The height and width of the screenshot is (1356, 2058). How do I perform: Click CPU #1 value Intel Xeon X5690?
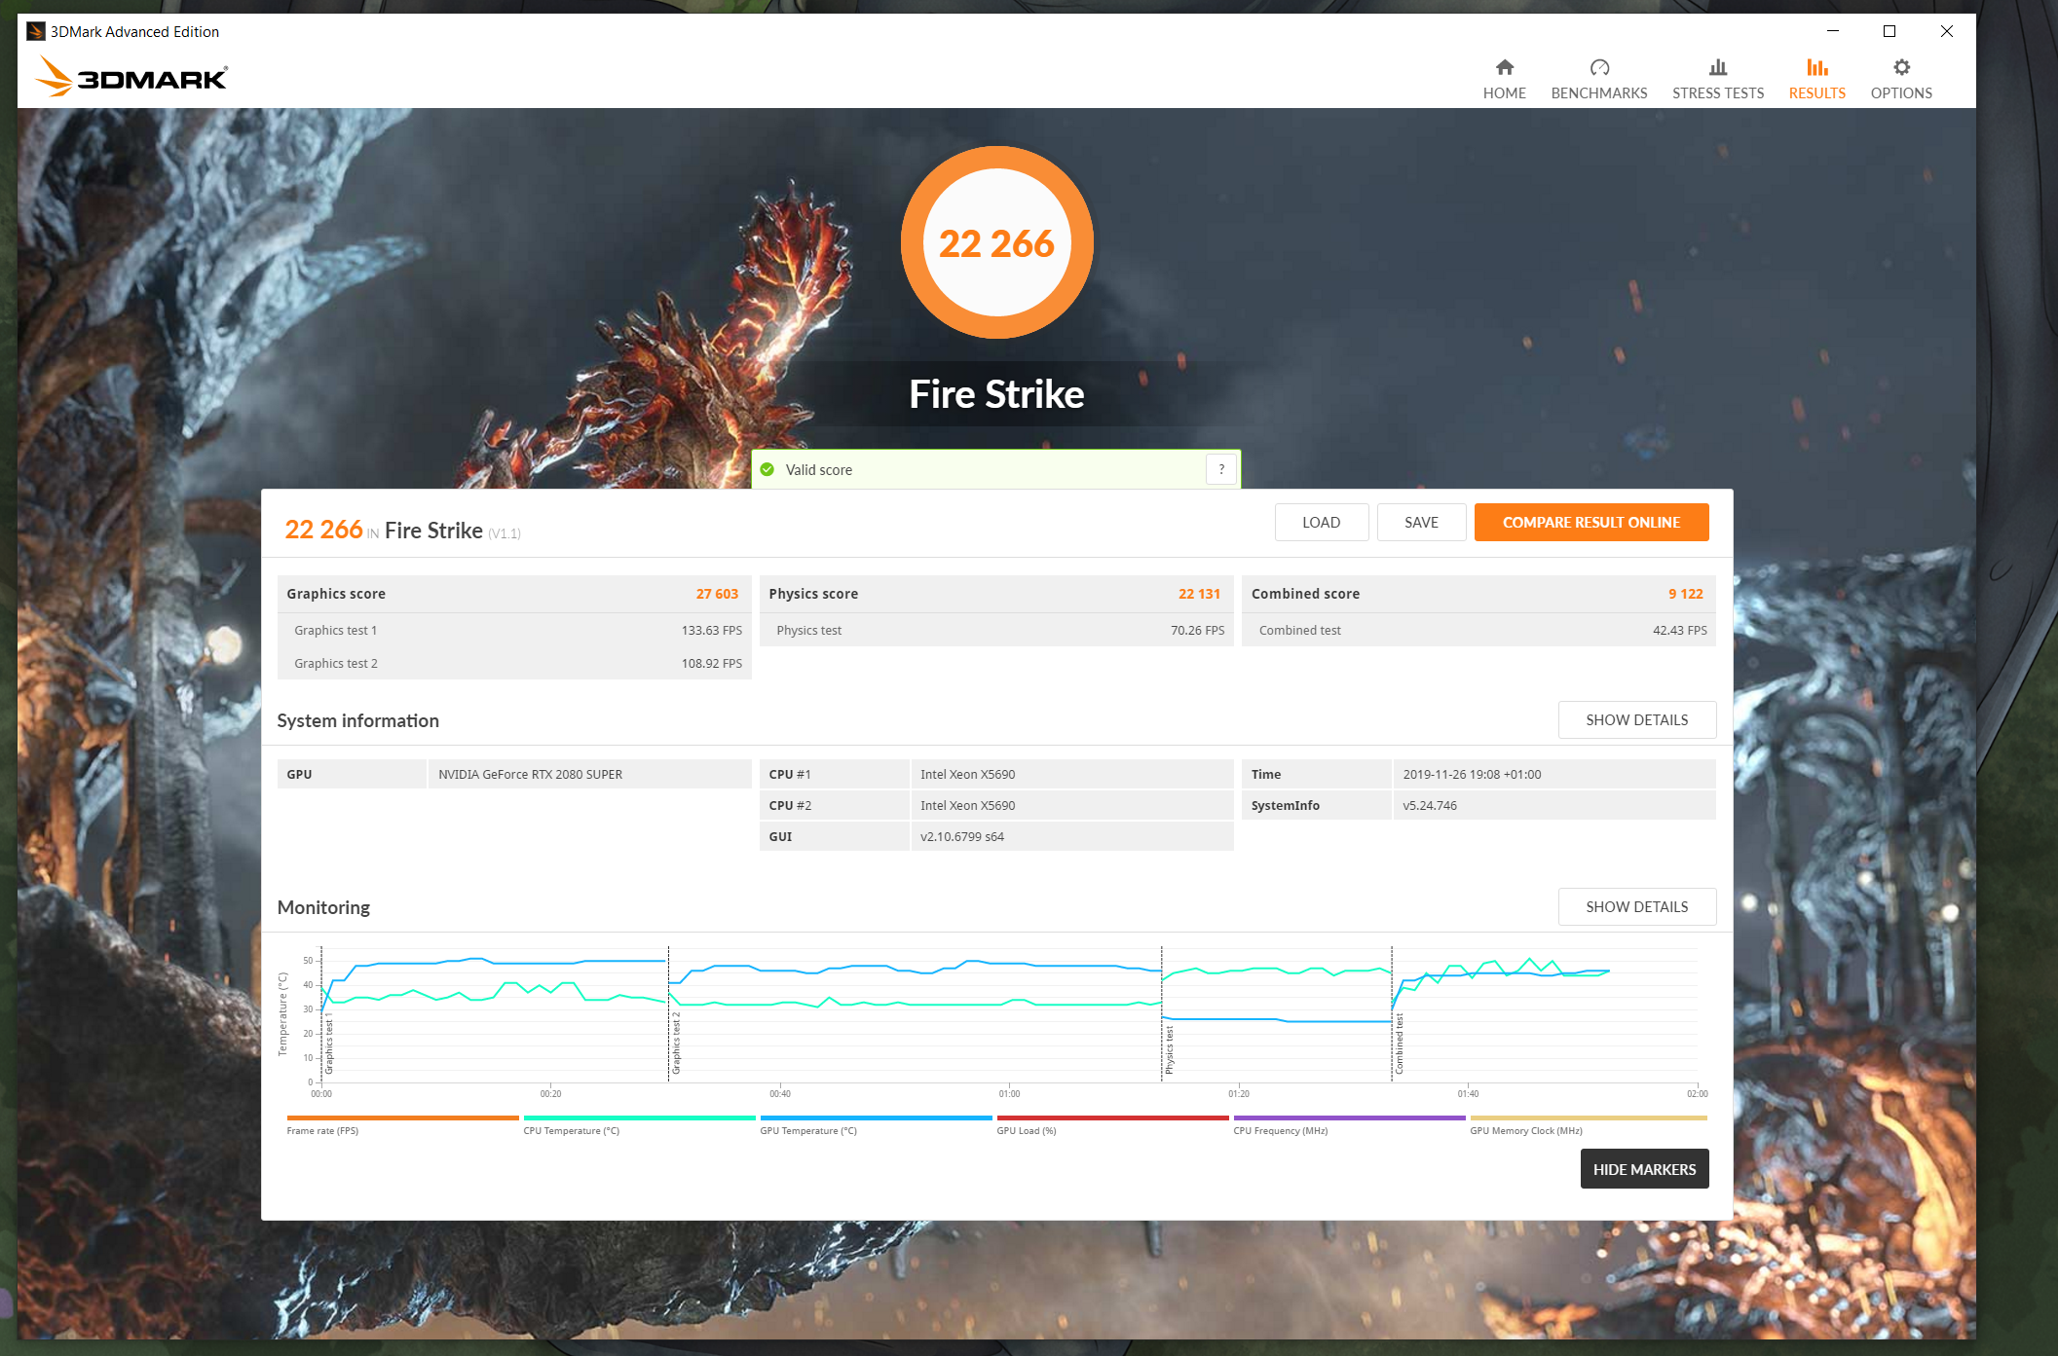click(967, 775)
